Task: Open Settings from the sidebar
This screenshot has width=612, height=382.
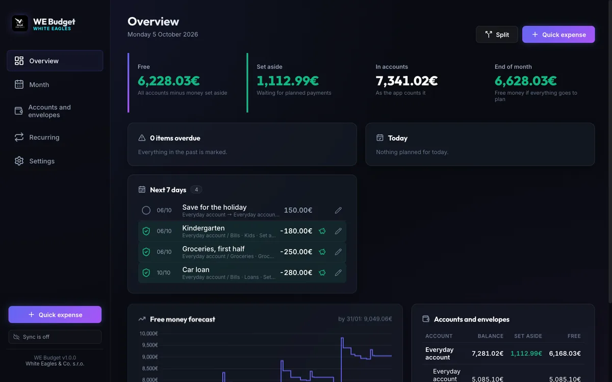Action: click(x=55, y=161)
